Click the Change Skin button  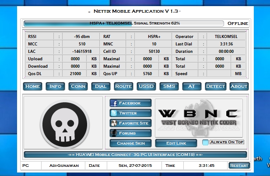[x=130, y=143]
